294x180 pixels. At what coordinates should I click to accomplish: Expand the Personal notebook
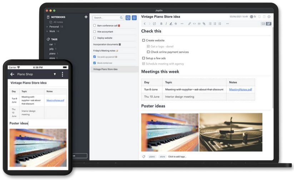click(x=47, y=27)
